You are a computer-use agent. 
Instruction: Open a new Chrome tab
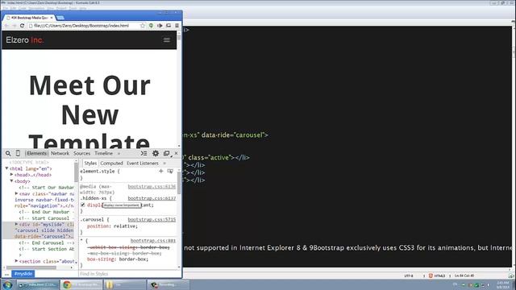pos(60,18)
